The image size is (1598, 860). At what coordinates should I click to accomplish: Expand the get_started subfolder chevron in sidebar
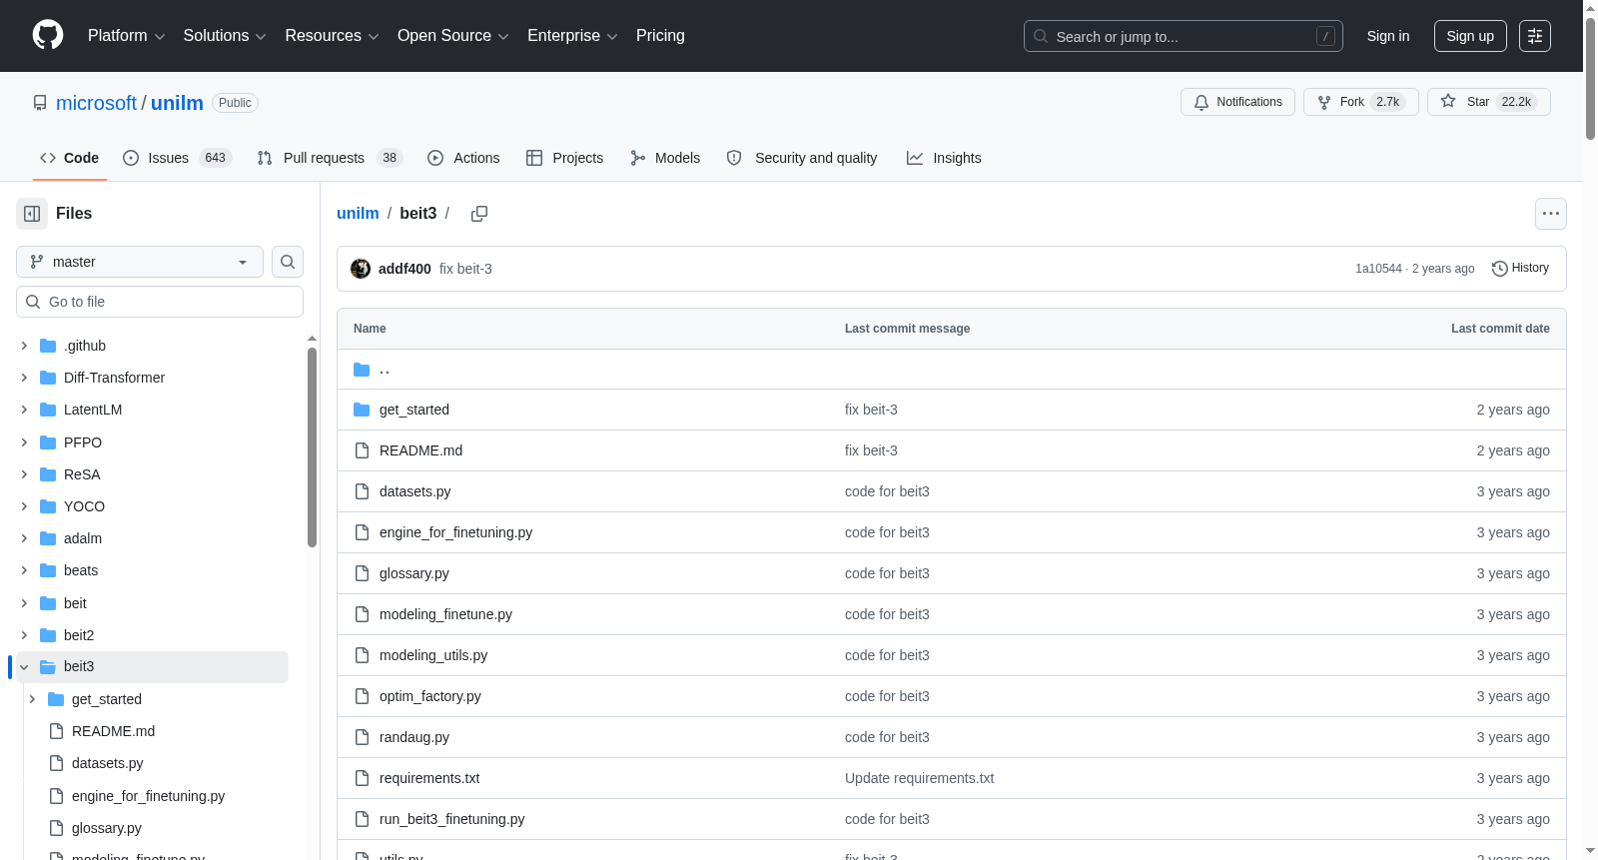pyautogui.click(x=32, y=699)
